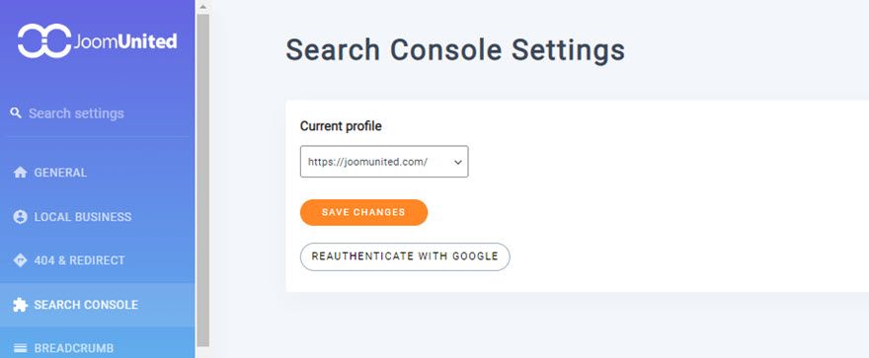Viewport: 869px width, 358px height.
Task: Open the 404 & REDIRECT section
Action: [x=98, y=260]
